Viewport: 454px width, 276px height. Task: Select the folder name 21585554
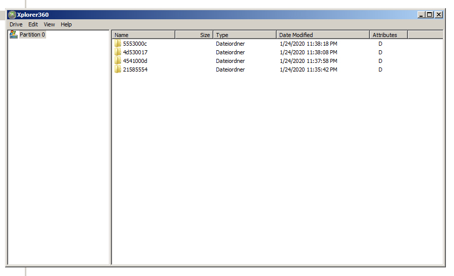tap(135, 70)
